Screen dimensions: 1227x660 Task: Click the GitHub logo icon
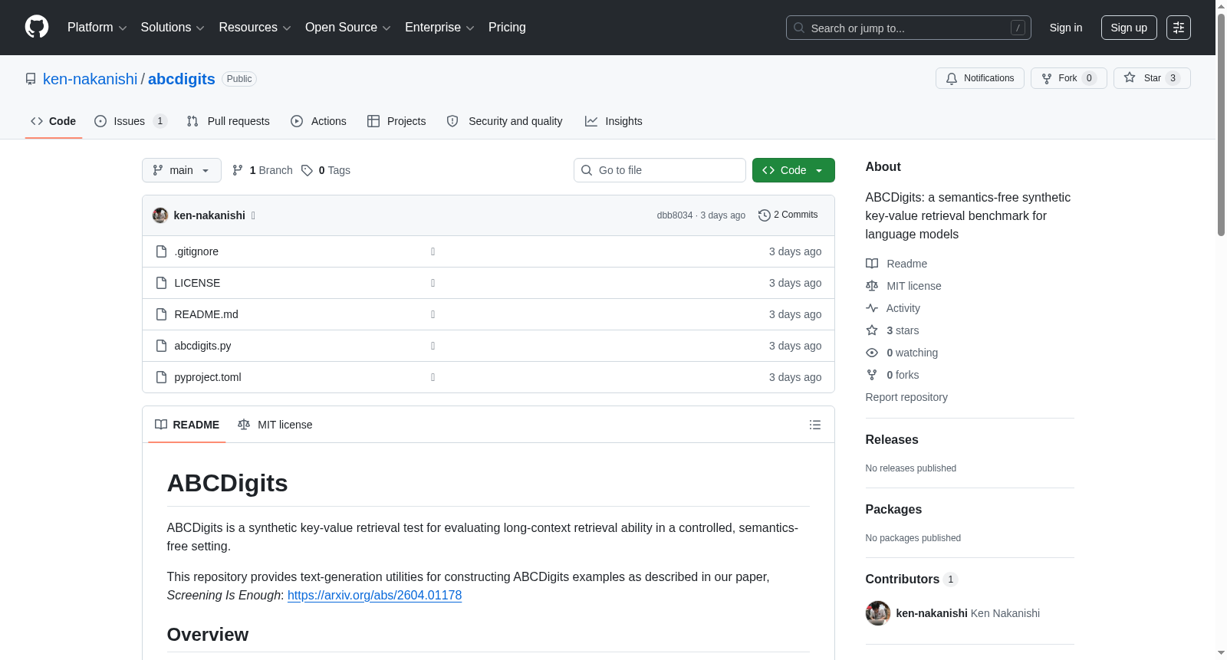[x=37, y=27]
